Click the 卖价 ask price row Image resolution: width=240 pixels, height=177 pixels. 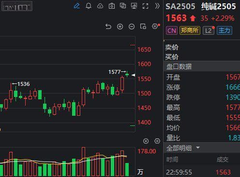pos(202,47)
